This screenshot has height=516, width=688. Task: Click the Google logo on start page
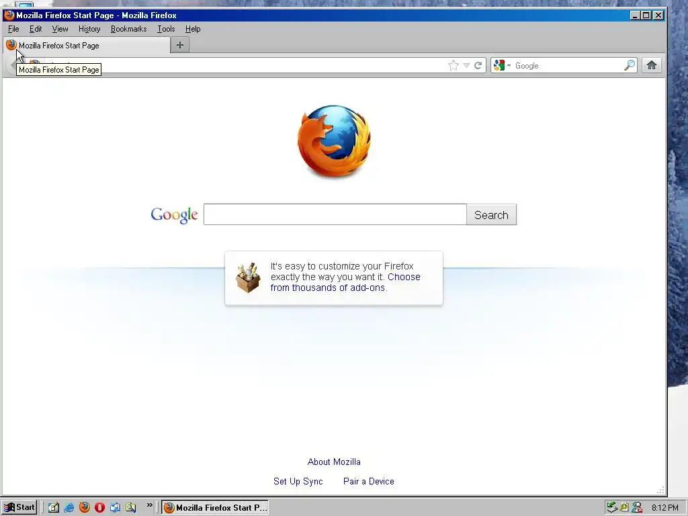tap(174, 214)
